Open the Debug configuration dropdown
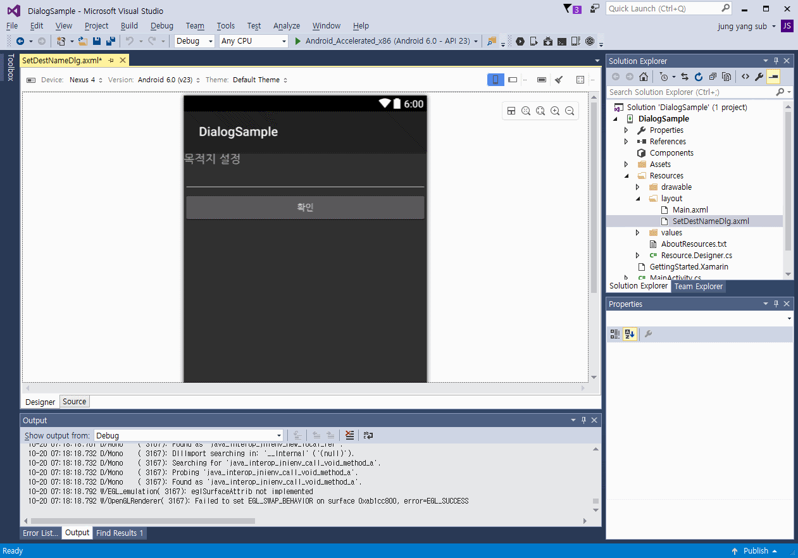The width and height of the screenshot is (798, 558). (195, 41)
